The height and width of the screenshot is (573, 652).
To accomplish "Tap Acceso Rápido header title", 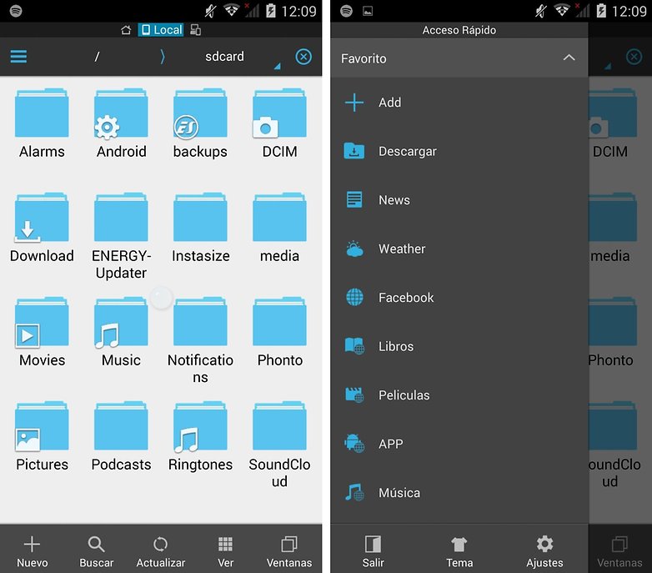I will coord(459,30).
